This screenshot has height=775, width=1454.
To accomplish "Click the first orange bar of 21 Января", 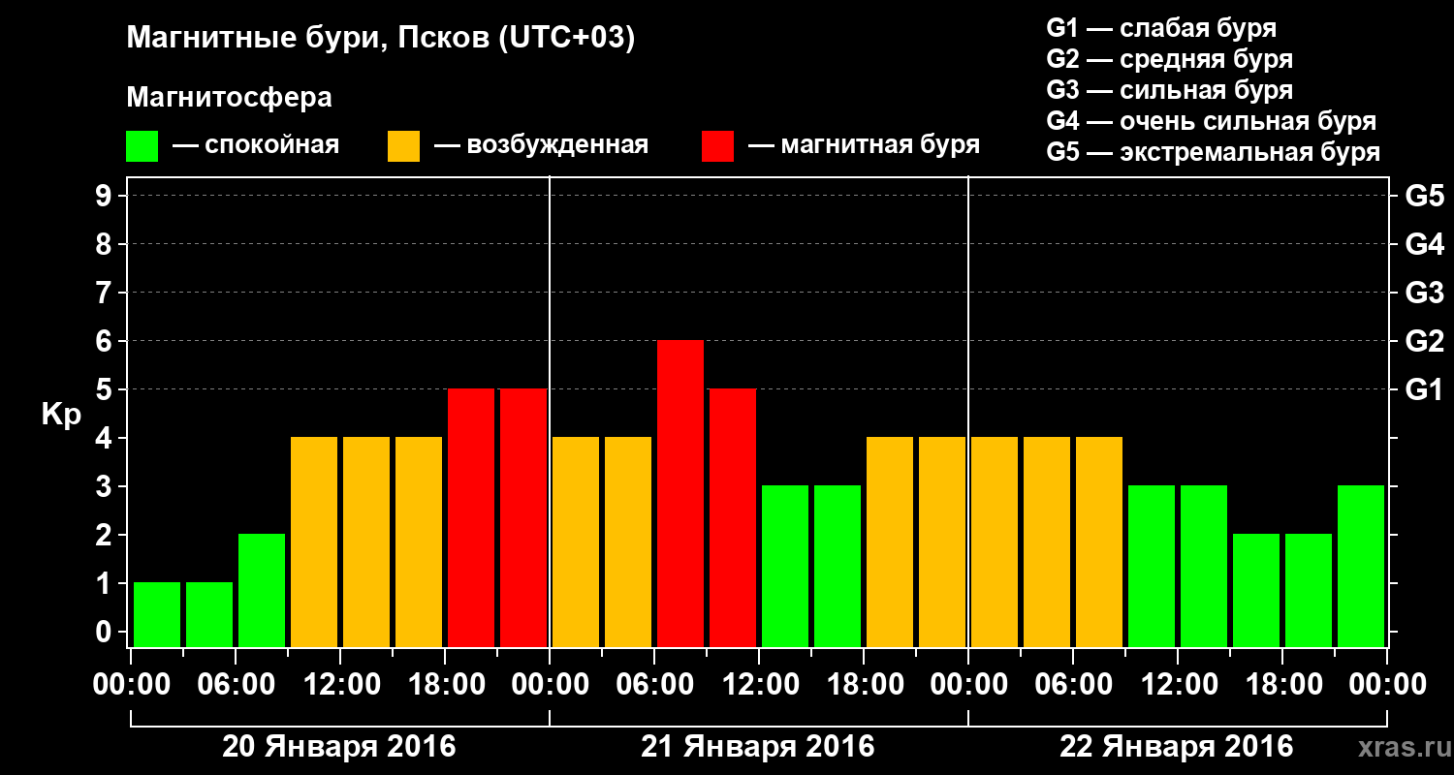I will (x=576, y=542).
